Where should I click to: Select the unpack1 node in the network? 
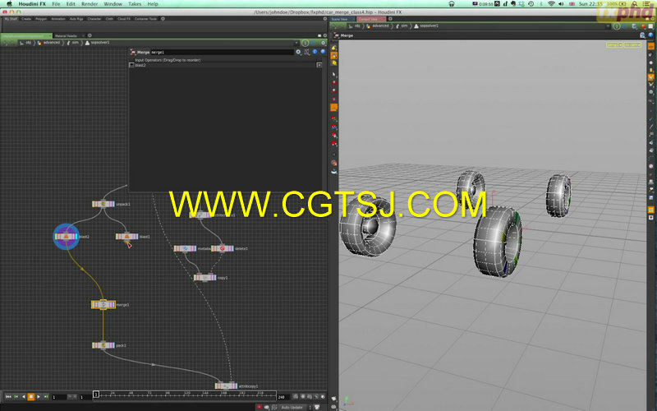(103, 204)
